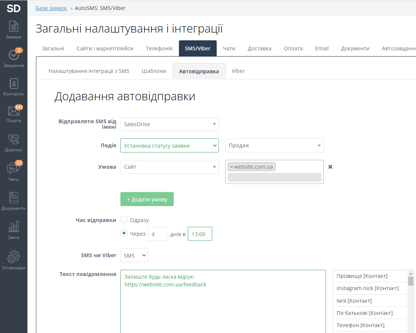Viewport: 416px width, 333px height.
Task: Switch to the Телефонія tab
Action: [x=159, y=48]
